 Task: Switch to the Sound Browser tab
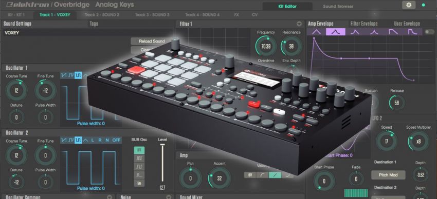coord(338,6)
